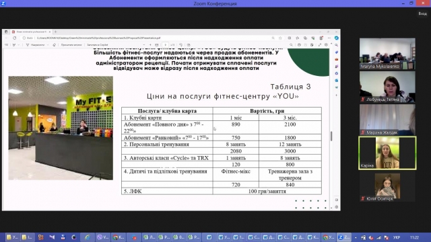Click the PDF page number field

point(165,45)
